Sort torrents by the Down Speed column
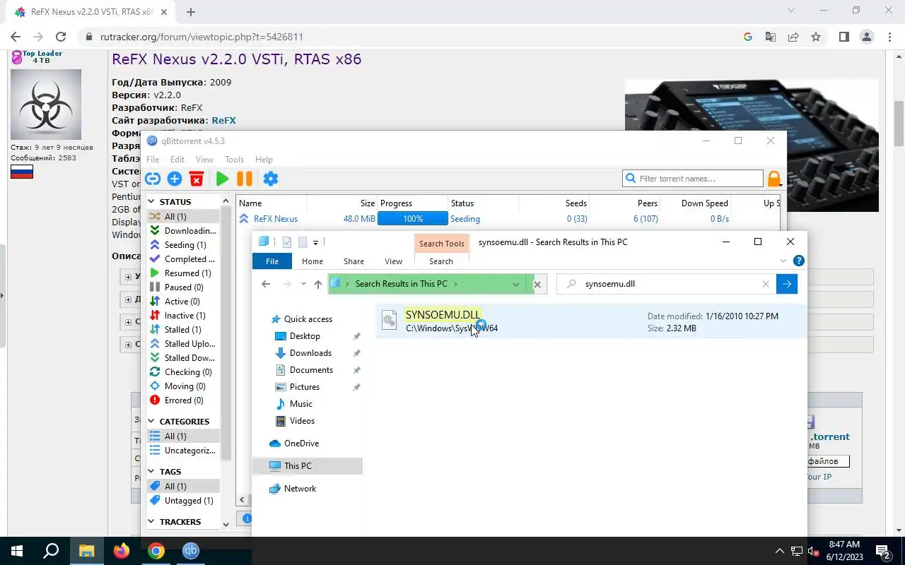905x565 pixels. [696, 203]
